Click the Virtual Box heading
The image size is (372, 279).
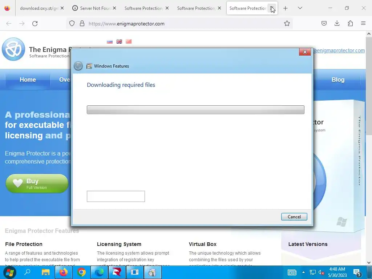(203, 244)
